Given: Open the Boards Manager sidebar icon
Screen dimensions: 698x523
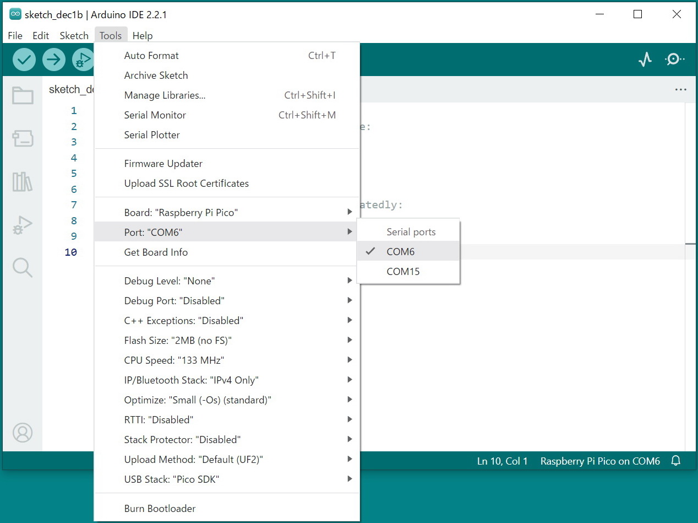Looking at the screenshot, I should (23, 138).
